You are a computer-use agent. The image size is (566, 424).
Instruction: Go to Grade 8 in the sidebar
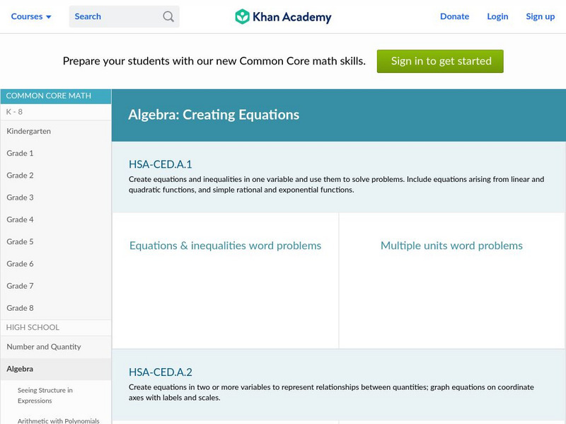[21, 308]
